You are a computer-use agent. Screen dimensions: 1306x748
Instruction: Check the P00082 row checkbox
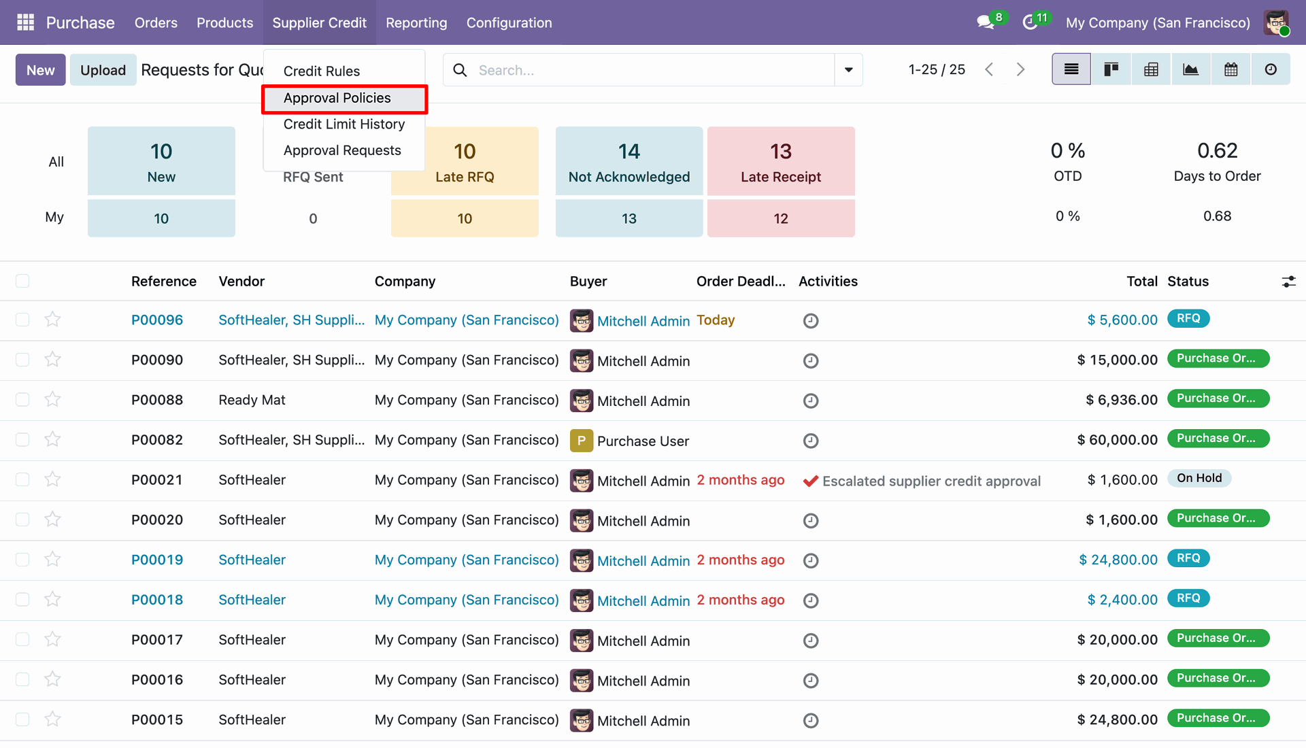[x=22, y=439]
